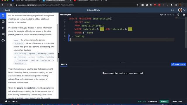Image resolution: width=187 pixels, height=105 pixels.
Task: Click the browser back arrow
Action: coord(3,5)
